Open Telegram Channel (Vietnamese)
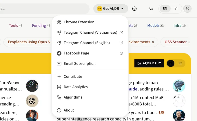This screenshot has width=197, height=121. coord(90,33)
